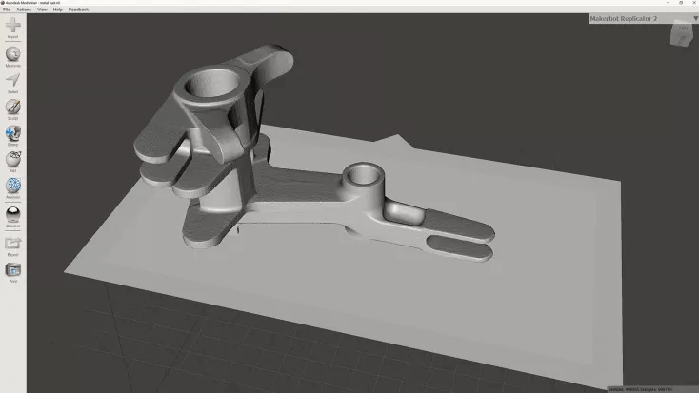This screenshot has width=699, height=393.
Task: Click the Import tool icon
Action: [13, 27]
